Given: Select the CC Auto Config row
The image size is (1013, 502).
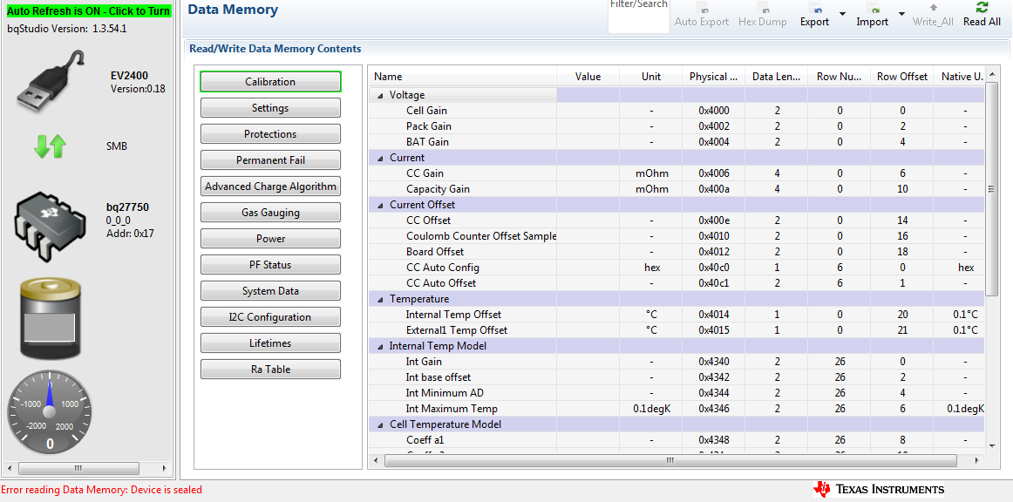Looking at the screenshot, I should [x=676, y=268].
